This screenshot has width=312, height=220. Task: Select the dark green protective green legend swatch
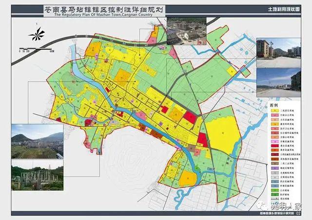[x=274, y=194]
